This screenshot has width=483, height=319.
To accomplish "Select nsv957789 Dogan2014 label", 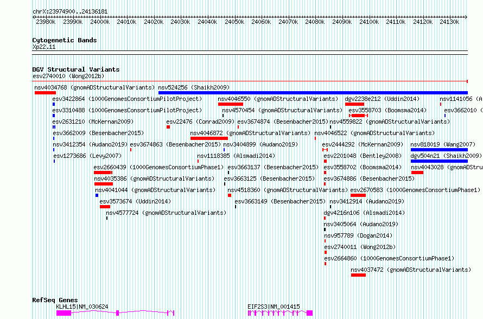I will coord(359,235).
